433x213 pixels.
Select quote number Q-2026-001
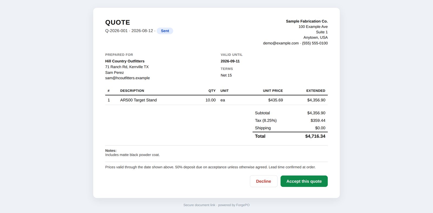tap(116, 31)
